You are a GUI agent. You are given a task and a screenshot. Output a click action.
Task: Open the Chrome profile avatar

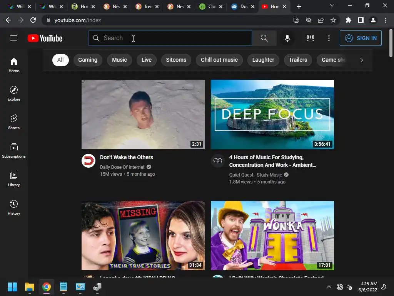[x=373, y=20]
